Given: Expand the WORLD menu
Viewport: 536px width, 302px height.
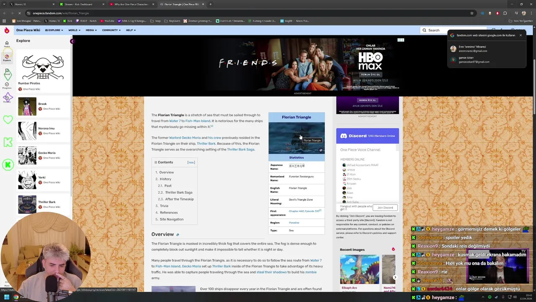Looking at the screenshot, I should [x=75, y=30].
